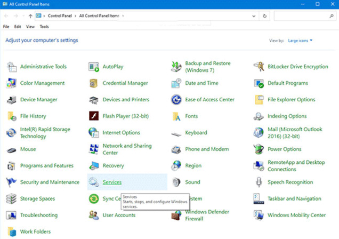This screenshot has height=239, width=339.
Task: Click the Flash Player icon
Action: pos(94,116)
